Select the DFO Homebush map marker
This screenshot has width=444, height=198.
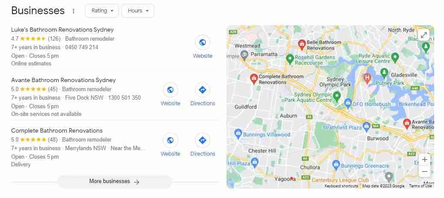coord(348,103)
